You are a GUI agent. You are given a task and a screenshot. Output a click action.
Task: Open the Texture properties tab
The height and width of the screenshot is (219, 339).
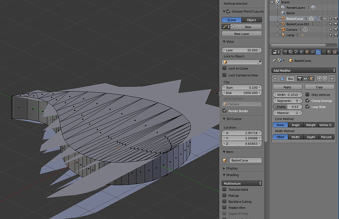coord(335,52)
